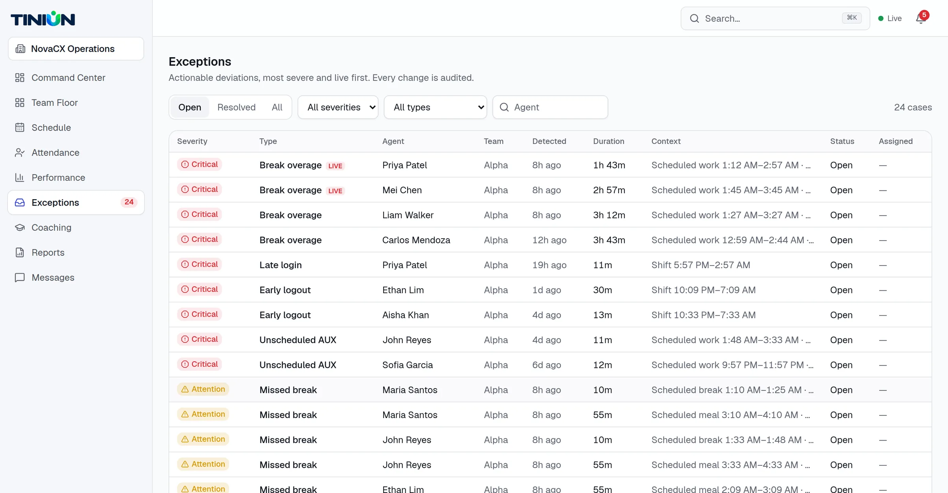Screen dimensions: 948x493
Task: Focus the Agent filter field
Action: click(550, 107)
